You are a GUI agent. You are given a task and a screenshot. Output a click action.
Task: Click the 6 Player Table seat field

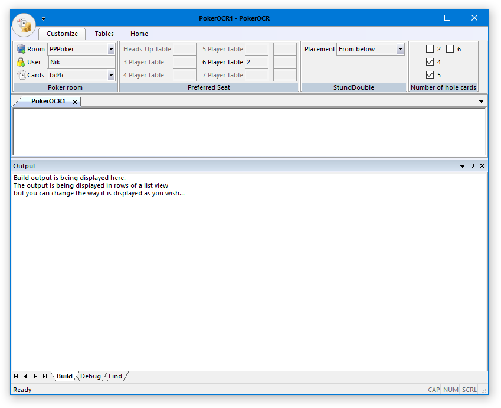[257, 62]
